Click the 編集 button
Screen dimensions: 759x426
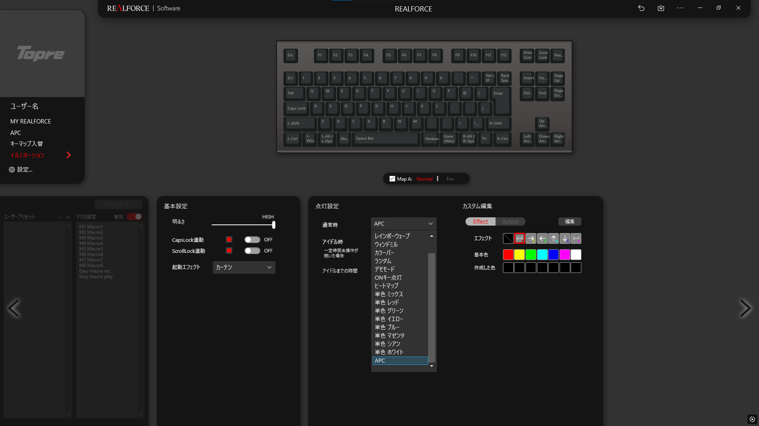569,221
